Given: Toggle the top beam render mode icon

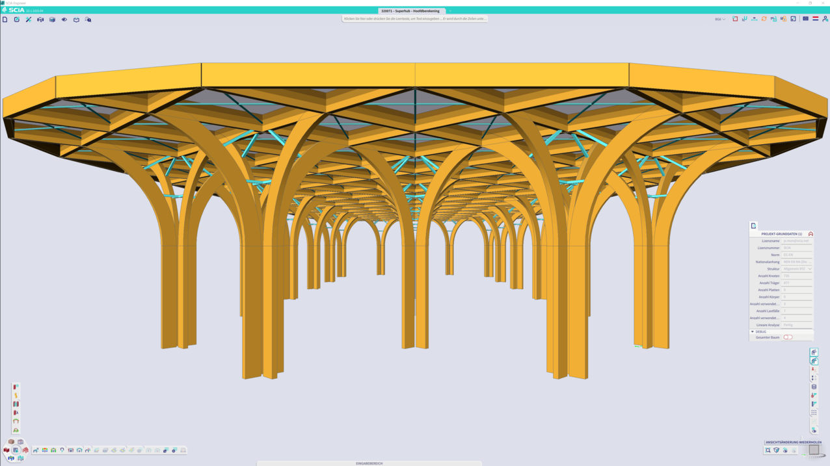Looking at the screenshot, I should [x=814, y=352].
